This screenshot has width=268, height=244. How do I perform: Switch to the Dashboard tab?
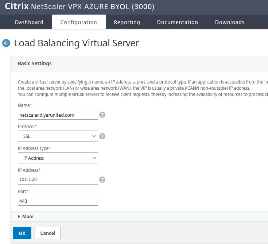[x=29, y=22]
